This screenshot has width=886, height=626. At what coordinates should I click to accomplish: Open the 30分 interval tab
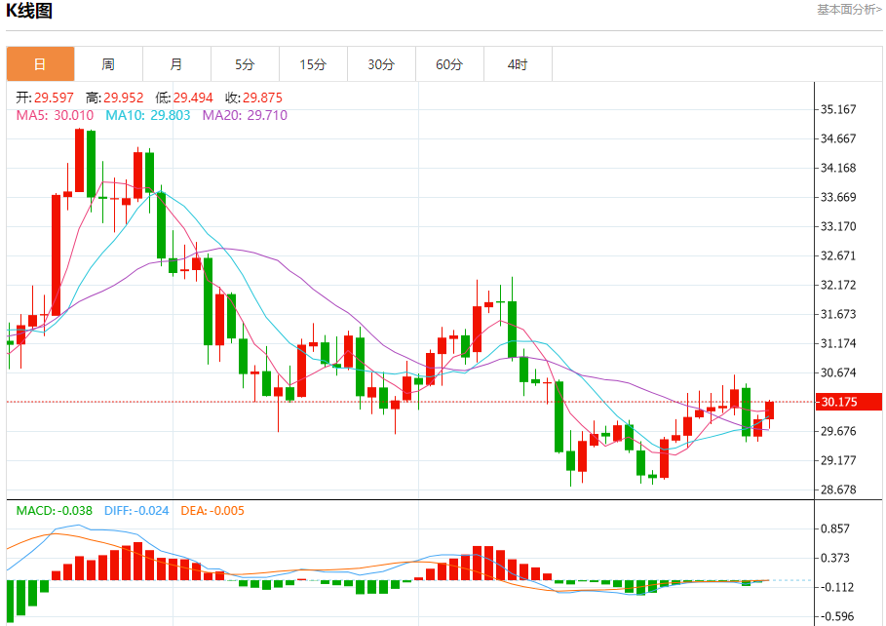pos(381,64)
